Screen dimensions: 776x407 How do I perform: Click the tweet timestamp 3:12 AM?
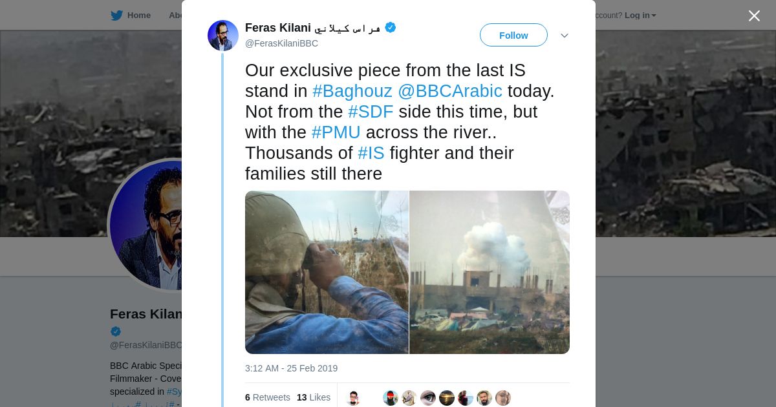291,368
